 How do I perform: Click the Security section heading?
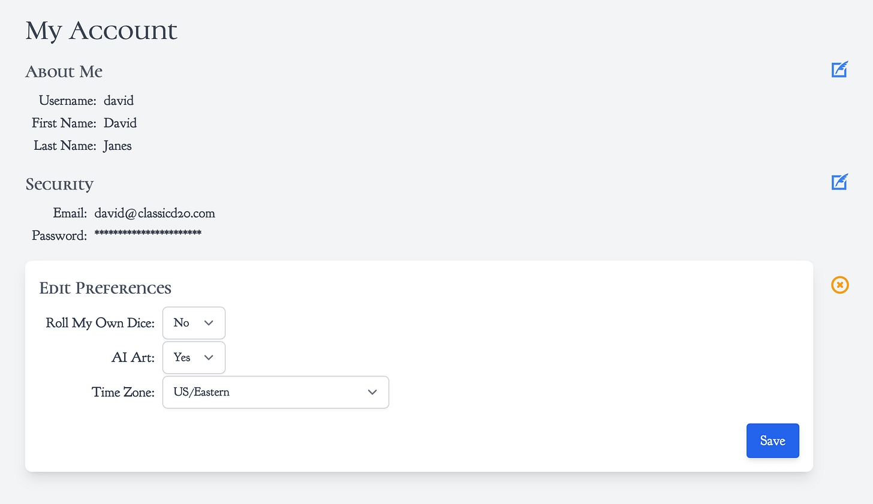[x=59, y=185]
